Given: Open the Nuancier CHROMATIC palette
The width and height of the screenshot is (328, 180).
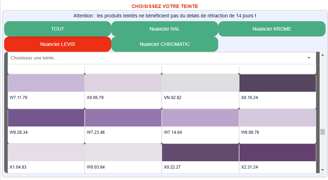Looking at the screenshot, I should point(165,44).
